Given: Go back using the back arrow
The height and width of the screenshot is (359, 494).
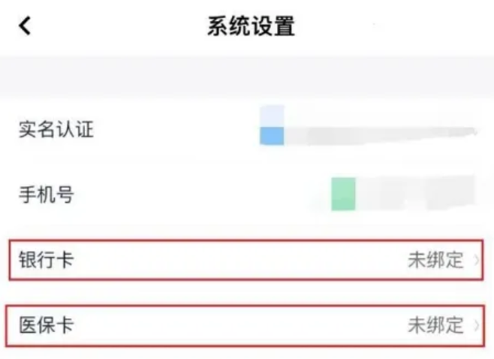Looking at the screenshot, I should click(x=26, y=26).
